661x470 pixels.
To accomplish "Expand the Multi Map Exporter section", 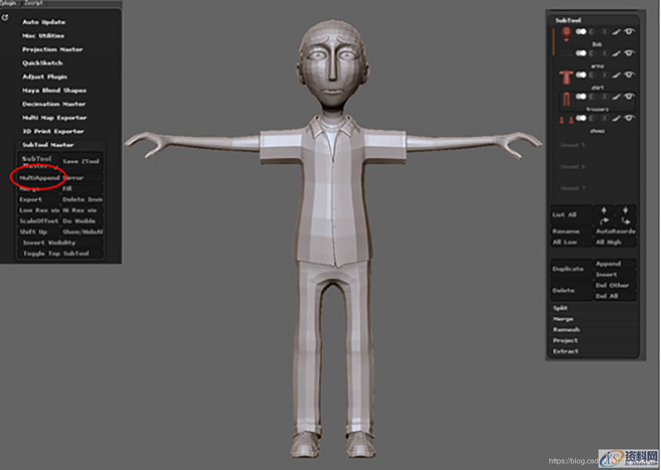I will [x=54, y=117].
